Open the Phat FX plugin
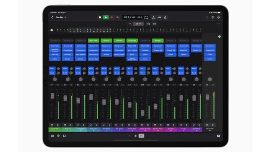The image size is (271, 152). [106, 54]
